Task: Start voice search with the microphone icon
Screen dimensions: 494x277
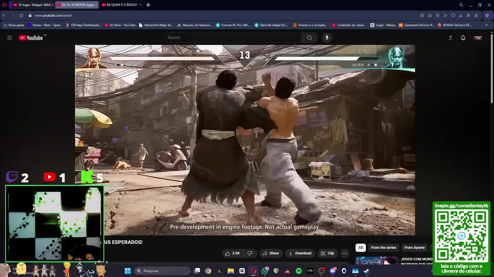Action: tap(327, 38)
